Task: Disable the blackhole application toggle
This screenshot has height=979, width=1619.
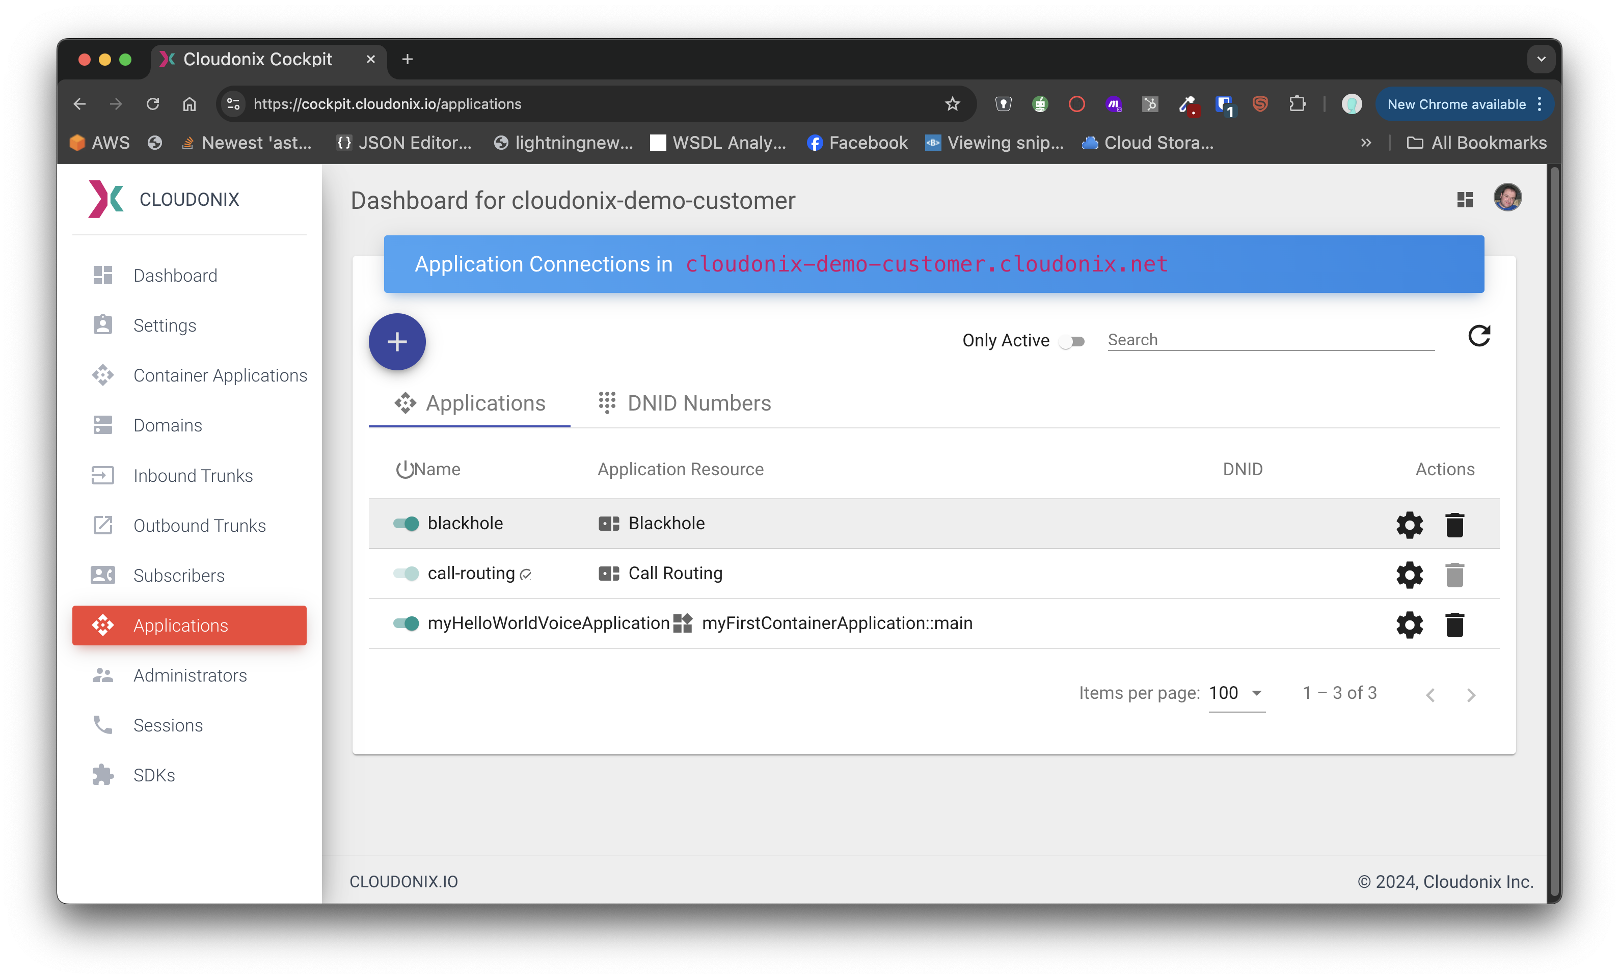Action: point(406,524)
